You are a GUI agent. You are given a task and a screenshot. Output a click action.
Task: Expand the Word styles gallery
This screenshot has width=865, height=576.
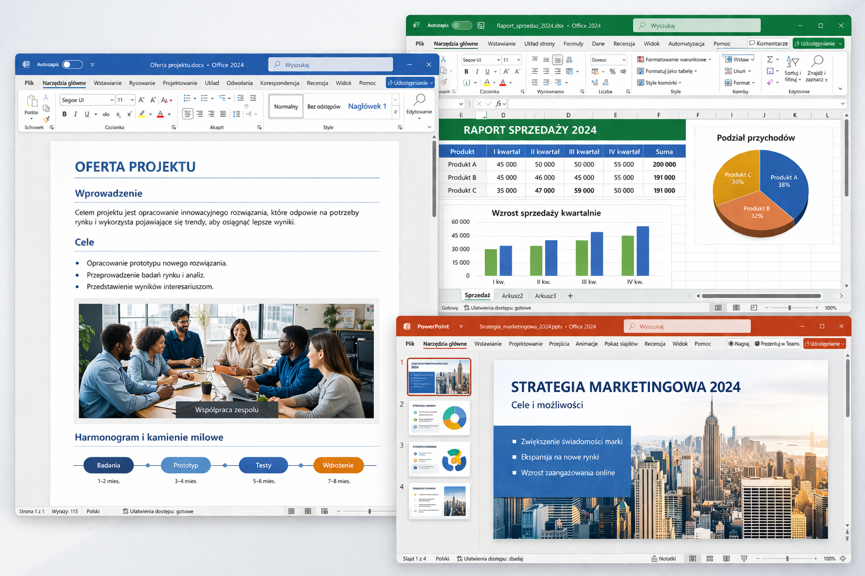click(x=395, y=112)
